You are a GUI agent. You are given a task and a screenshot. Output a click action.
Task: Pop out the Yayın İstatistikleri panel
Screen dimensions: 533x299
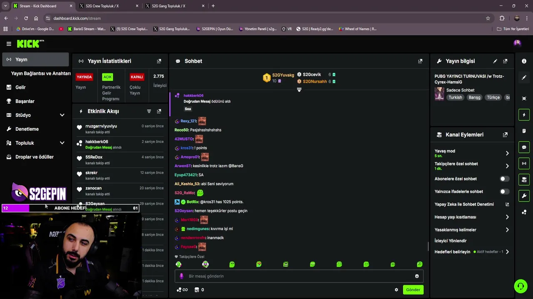tap(159, 61)
